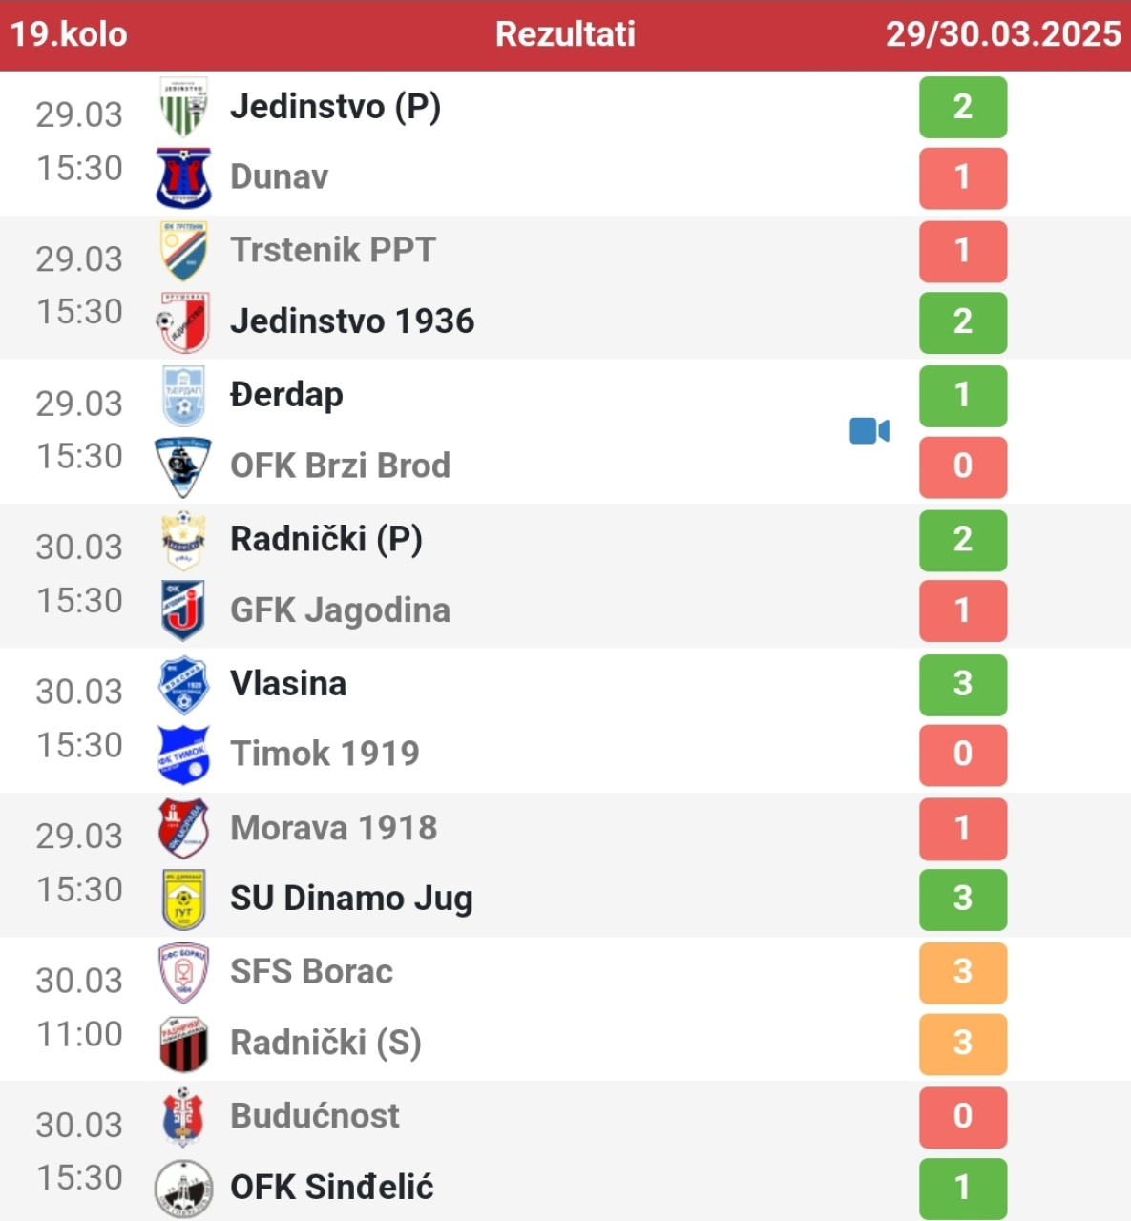Image resolution: width=1131 pixels, height=1221 pixels.
Task: Open Jedinstvo 1936 team link
Action: tap(352, 321)
